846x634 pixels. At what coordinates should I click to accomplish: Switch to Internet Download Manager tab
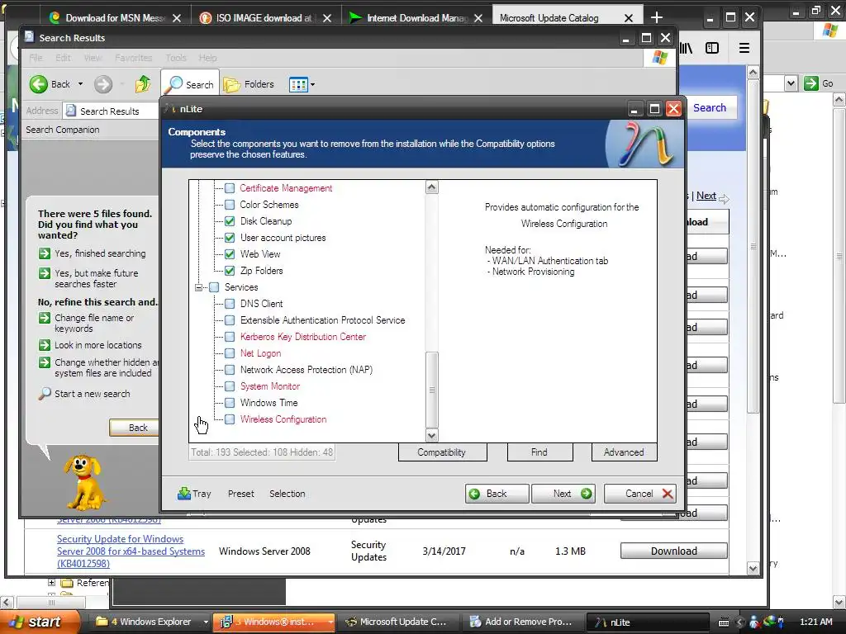(x=416, y=18)
